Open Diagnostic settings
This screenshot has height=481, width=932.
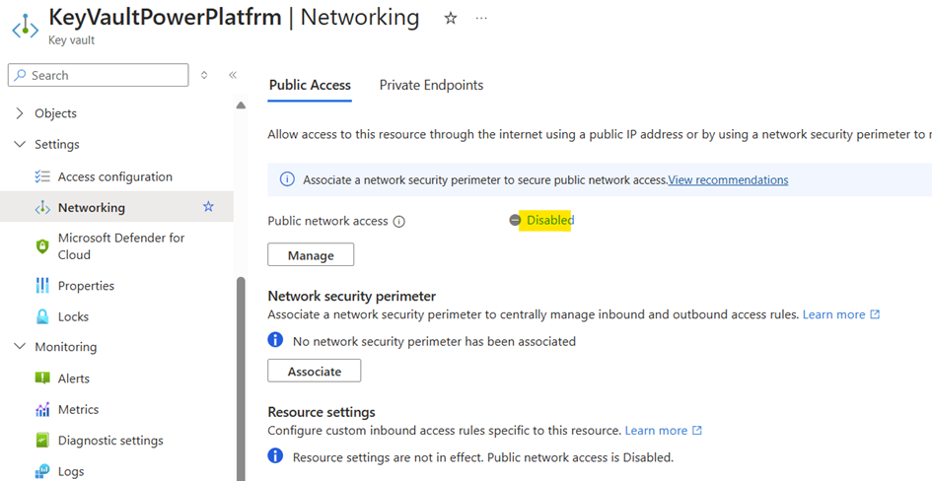(x=110, y=441)
